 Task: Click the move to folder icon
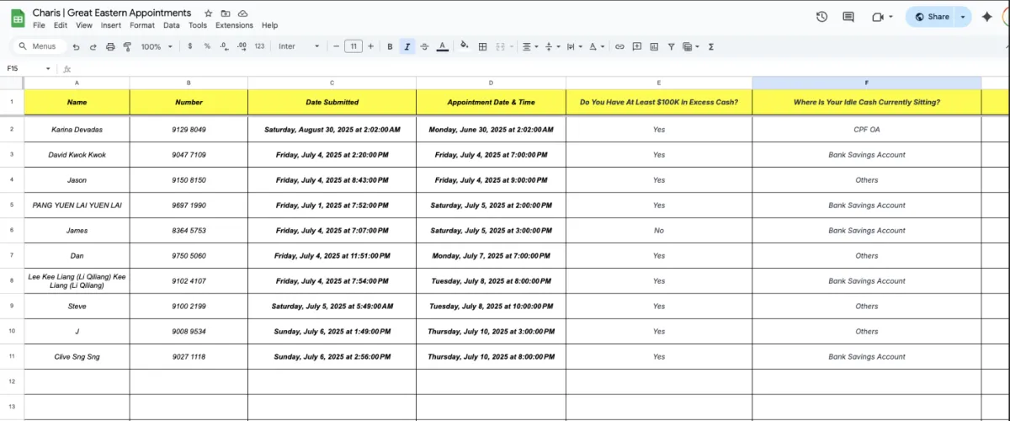[x=226, y=13]
